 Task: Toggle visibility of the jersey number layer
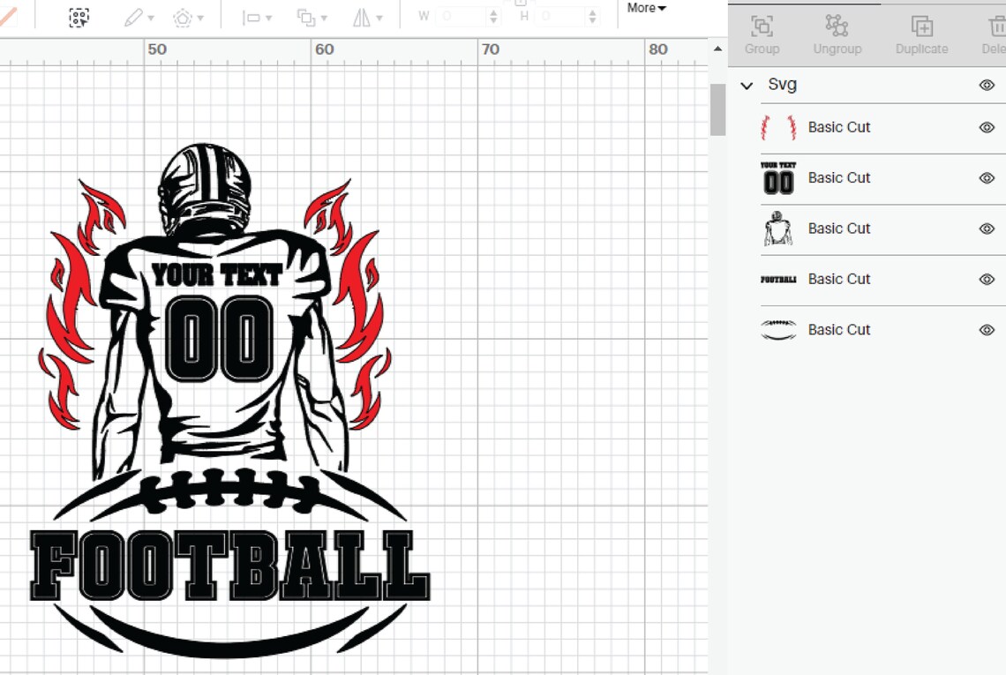(x=986, y=177)
